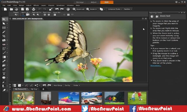Viewport: 187px width, 112px height.
Task: Open the Presets dropdown in Tool Options
Action: coord(16,15)
